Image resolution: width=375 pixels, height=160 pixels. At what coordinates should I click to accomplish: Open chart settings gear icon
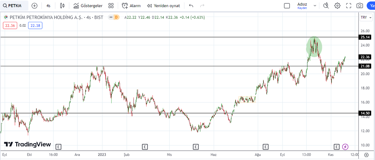tap(337, 6)
